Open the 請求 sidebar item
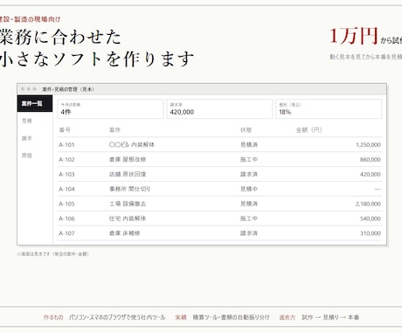Image resolution: width=402 pixels, height=332 pixels. pyautogui.click(x=27, y=138)
